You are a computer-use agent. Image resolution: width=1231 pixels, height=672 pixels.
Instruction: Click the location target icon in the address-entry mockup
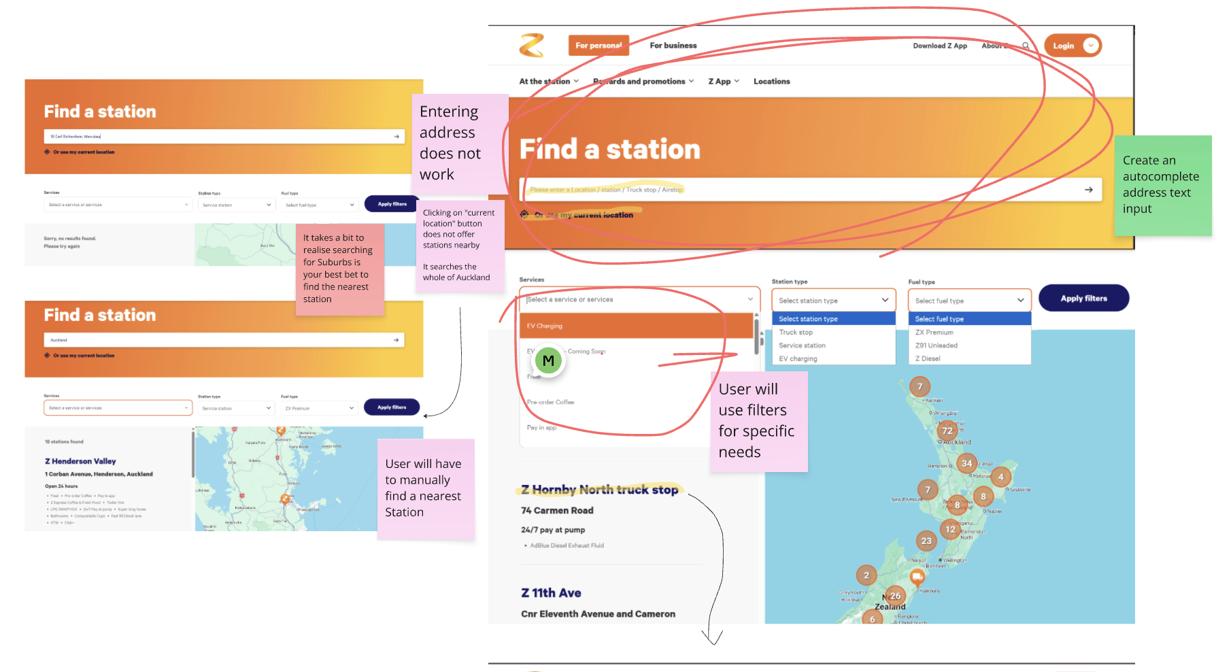[47, 152]
